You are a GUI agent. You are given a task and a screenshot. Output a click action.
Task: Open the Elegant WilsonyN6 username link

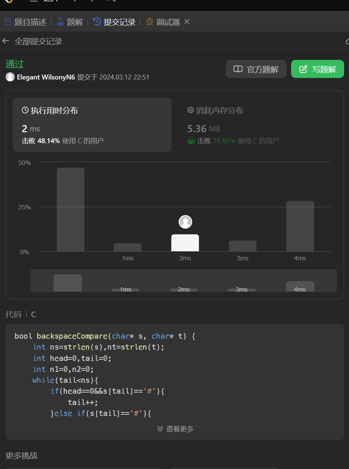[46, 77]
